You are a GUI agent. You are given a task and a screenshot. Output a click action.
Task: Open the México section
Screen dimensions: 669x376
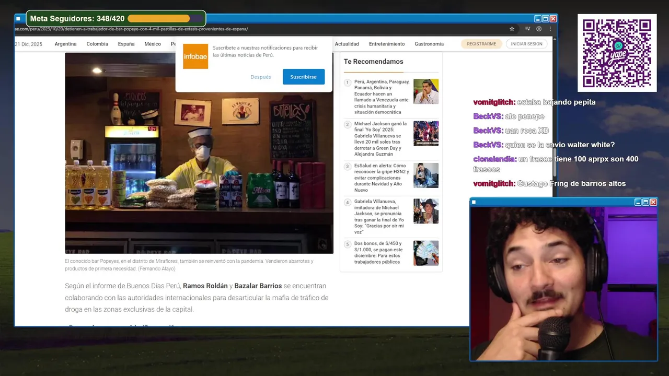(153, 44)
